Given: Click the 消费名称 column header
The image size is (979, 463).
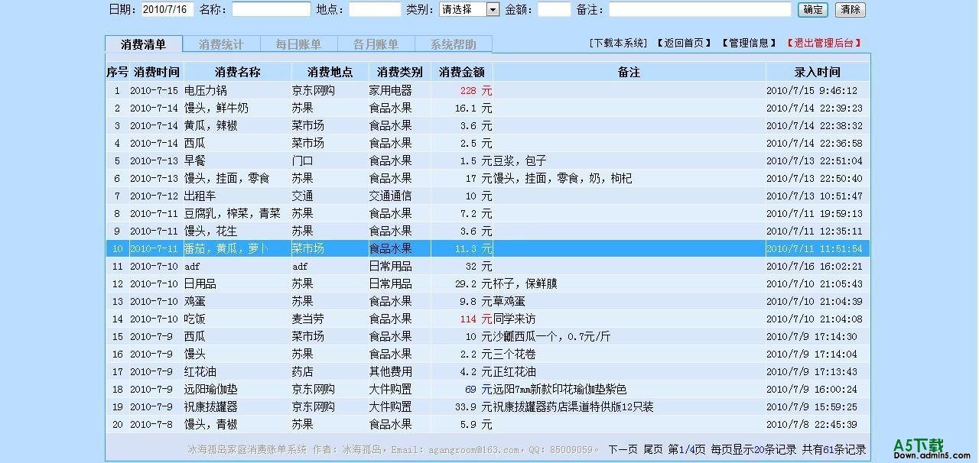Looking at the screenshot, I should (x=238, y=72).
